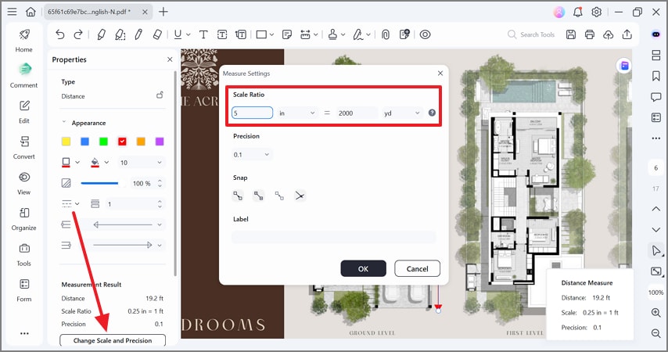
Task: Toggle hide comments eye icon
Action: [x=426, y=34]
